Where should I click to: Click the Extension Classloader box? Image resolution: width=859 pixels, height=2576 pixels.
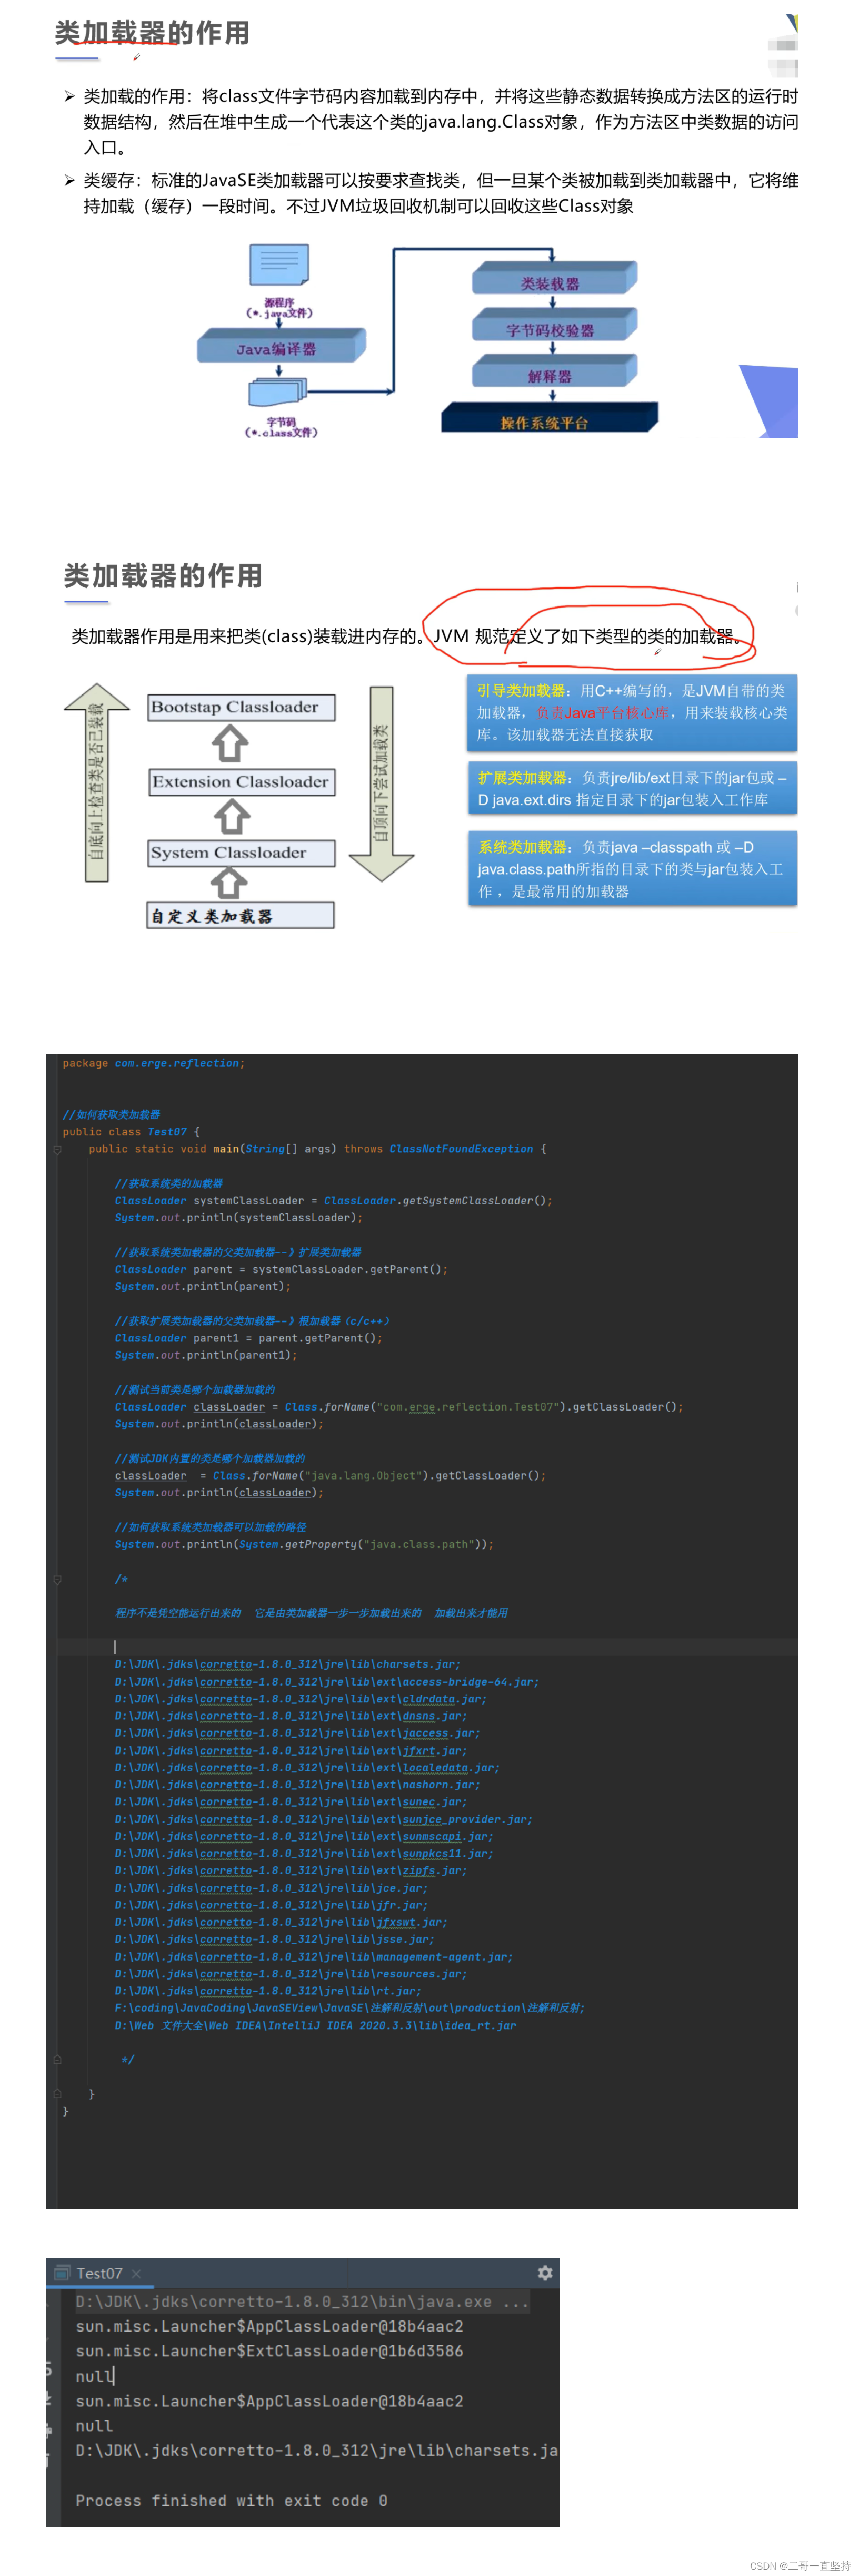242,782
